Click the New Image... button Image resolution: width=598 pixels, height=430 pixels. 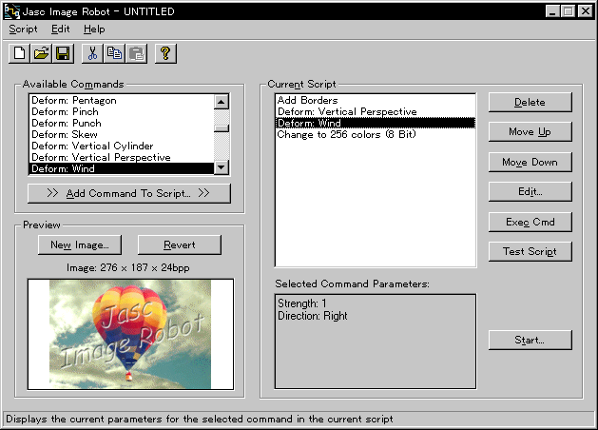(x=80, y=244)
